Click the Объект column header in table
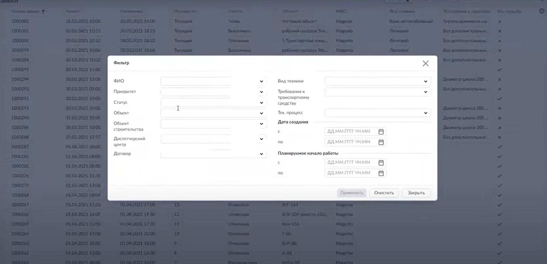Screen dimensions: 547x264 pos(290,11)
